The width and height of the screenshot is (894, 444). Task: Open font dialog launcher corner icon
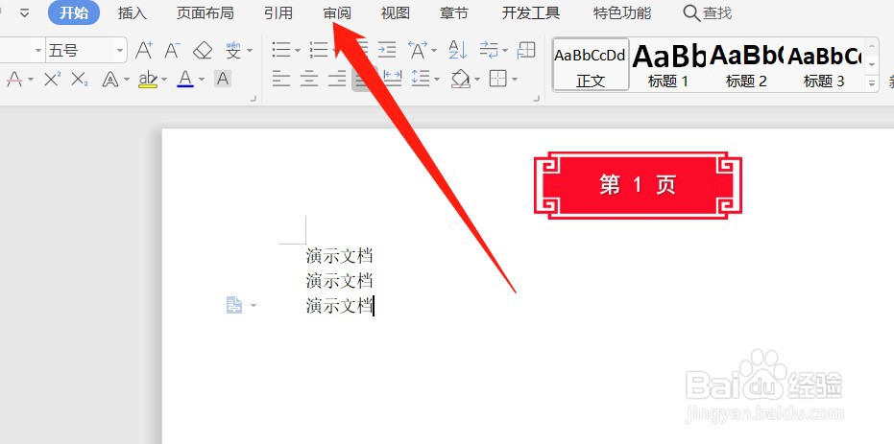click(x=254, y=99)
